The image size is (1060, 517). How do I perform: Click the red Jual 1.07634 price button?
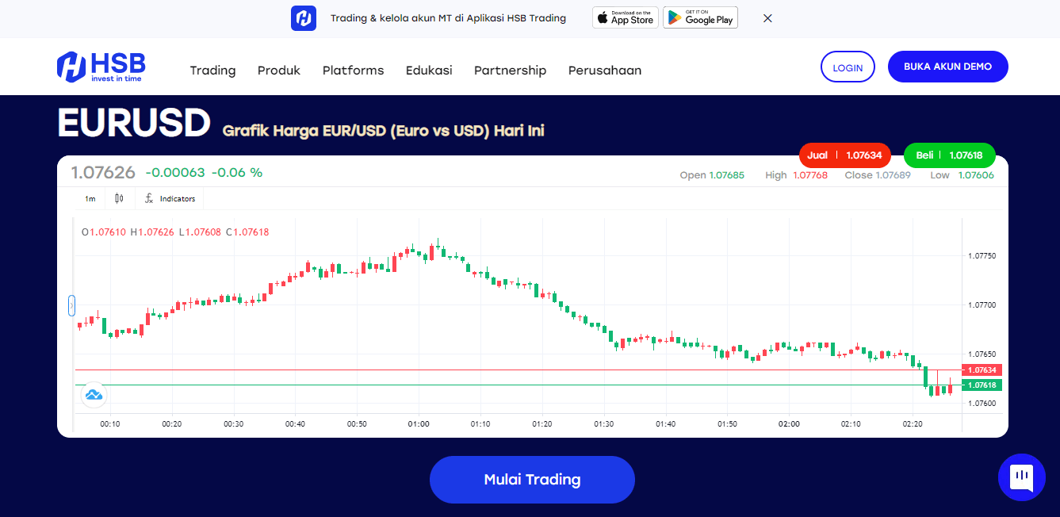coord(844,155)
